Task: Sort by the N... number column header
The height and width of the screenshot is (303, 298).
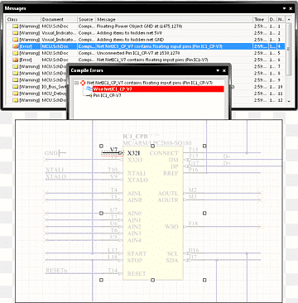Action: pos(281,20)
